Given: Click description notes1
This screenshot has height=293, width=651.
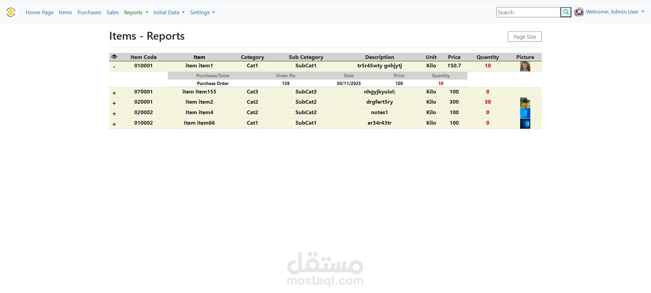Looking at the screenshot, I should (x=379, y=112).
